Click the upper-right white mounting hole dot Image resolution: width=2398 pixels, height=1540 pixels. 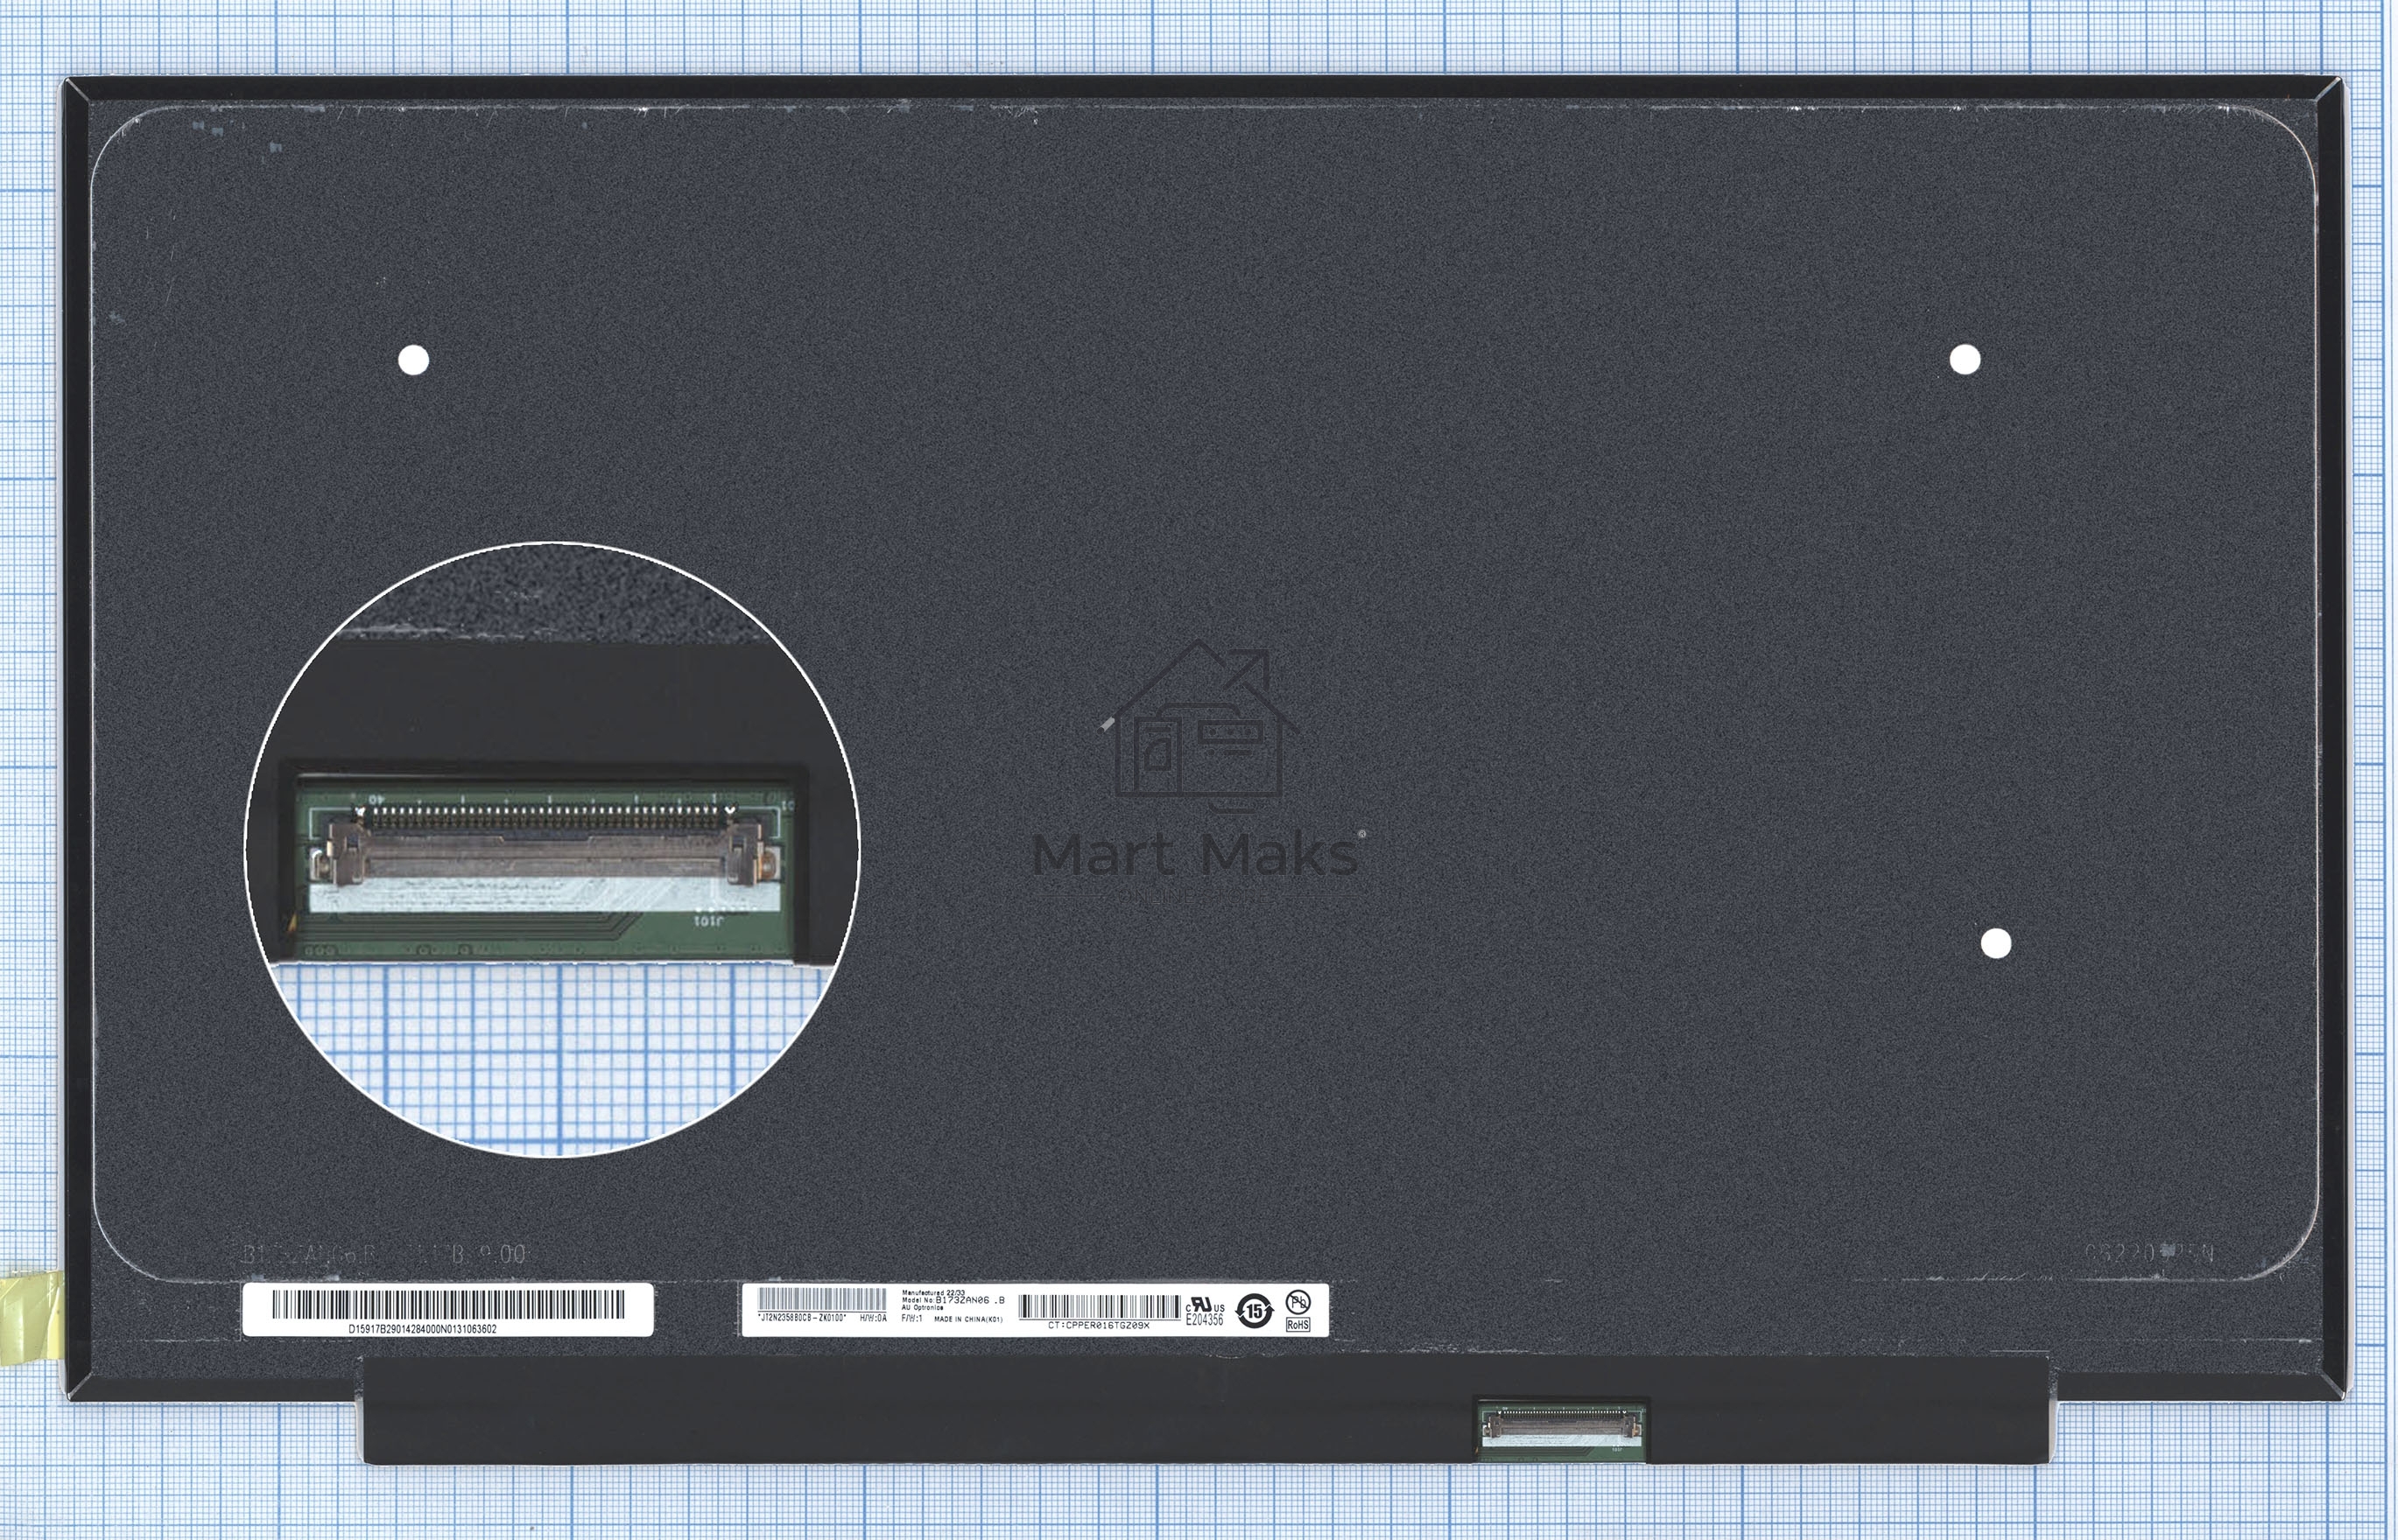tap(1965, 360)
